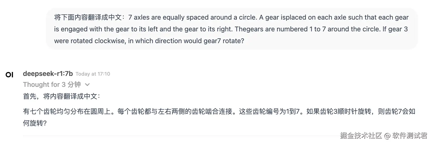Click the deepseek-r1:7b model name
The height and width of the screenshot is (144, 432).
[x=48, y=74]
